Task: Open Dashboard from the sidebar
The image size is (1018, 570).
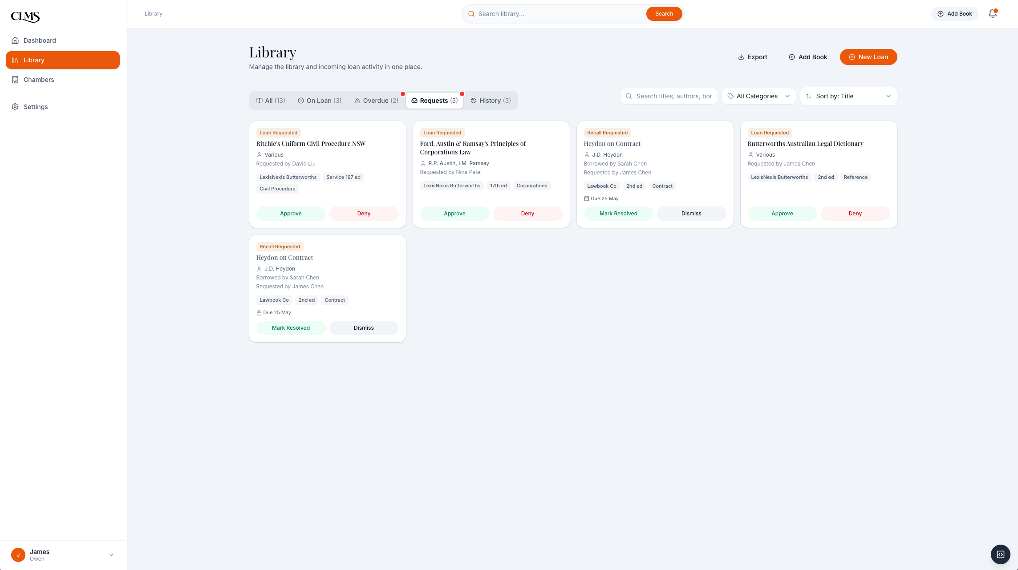Action: pos(62,40)
